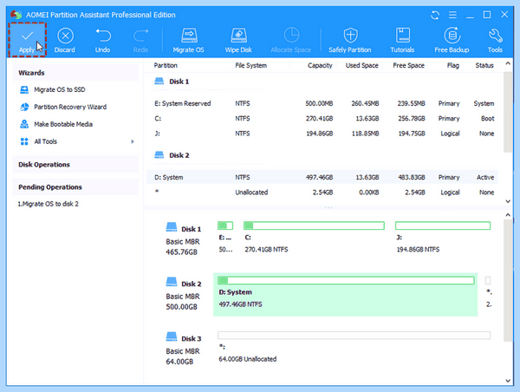This screenshot has height=392, width=520.
Task: Click the Redo arrow
Action: click(x=140, y=41)
